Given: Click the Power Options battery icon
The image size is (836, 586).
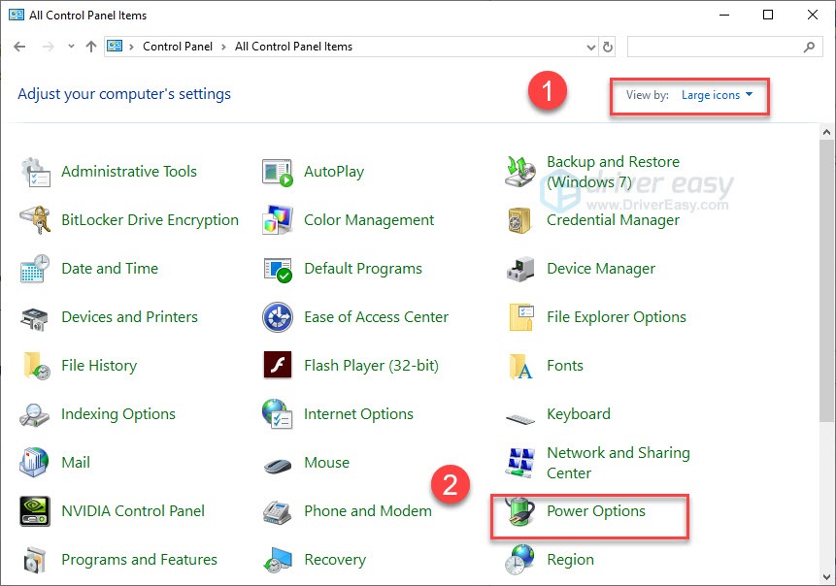Looking at the screenshot, I should pyautogui.click(x=519, y=511).
